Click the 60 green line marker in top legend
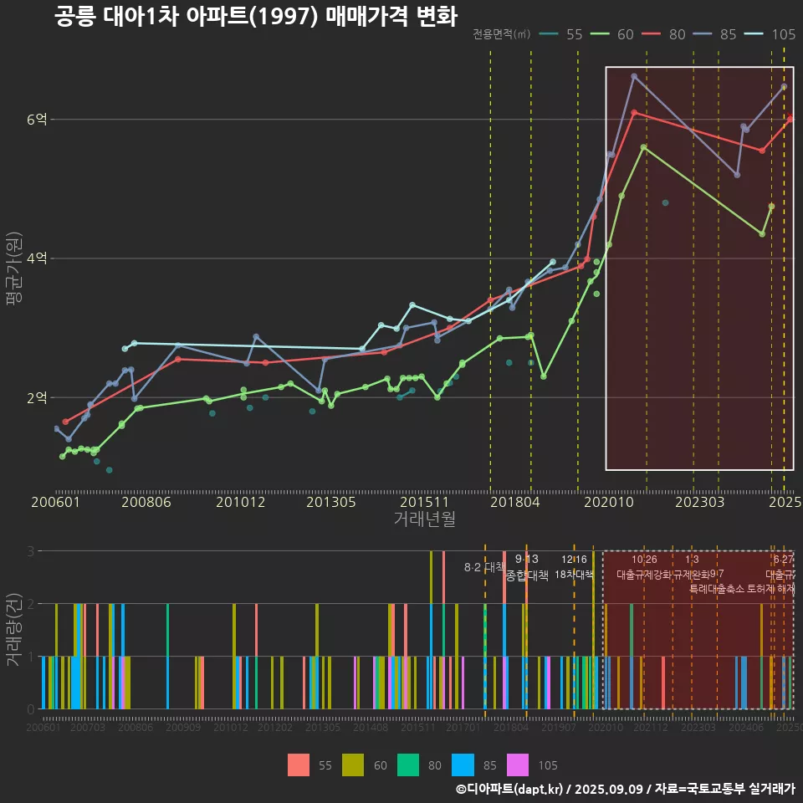Viewport: 803px width, 803px height. point(601,34)
